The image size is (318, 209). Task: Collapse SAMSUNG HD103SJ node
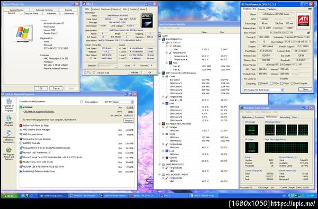160,164
